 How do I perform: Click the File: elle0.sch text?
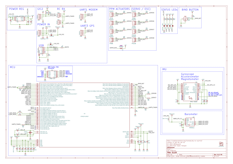[x=171, y=151]
